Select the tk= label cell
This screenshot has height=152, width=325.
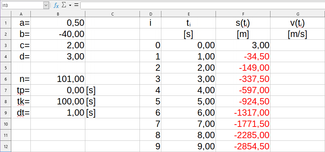click(21, 101)
